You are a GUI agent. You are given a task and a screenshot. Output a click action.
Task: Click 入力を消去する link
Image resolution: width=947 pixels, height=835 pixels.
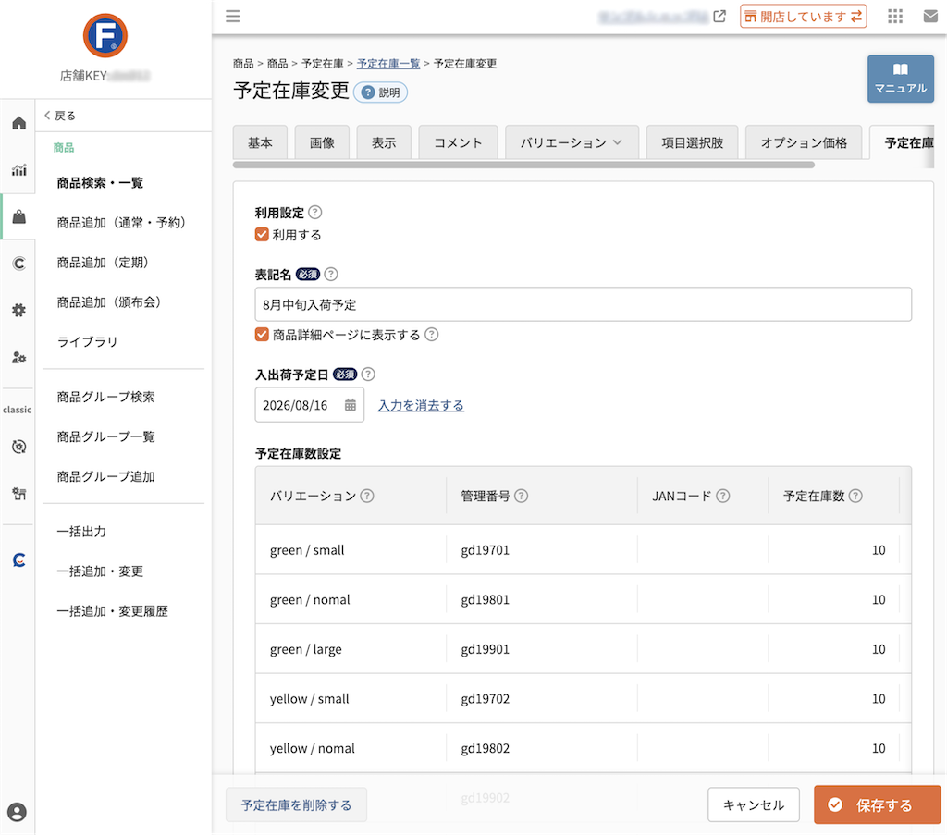pyautogui.click(x=421, y=405)
